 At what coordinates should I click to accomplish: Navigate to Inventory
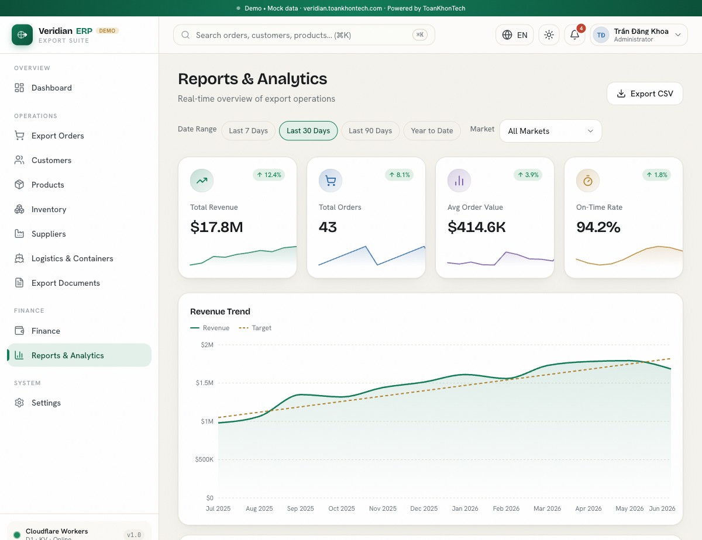(x=79, y=209)
